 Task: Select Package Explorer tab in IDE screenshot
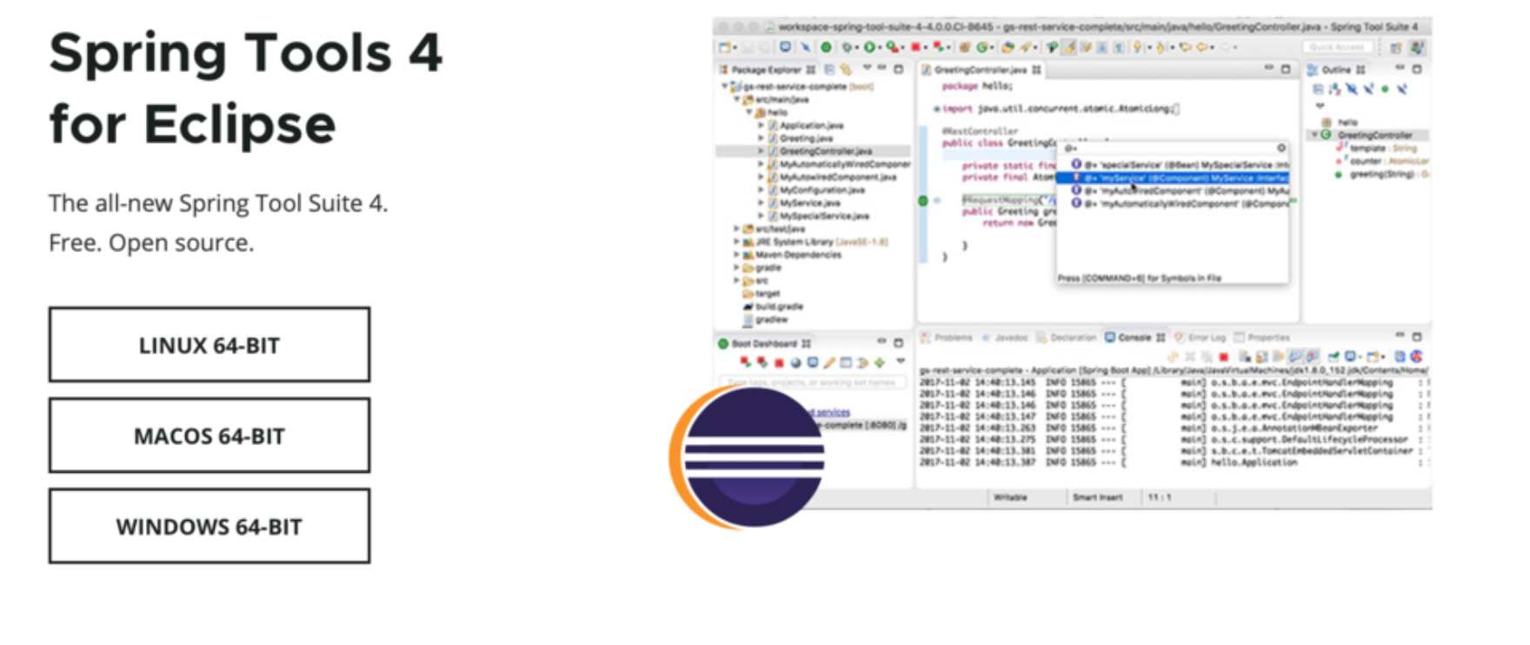(766, 70)
